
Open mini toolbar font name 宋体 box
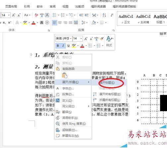point(64,39)
